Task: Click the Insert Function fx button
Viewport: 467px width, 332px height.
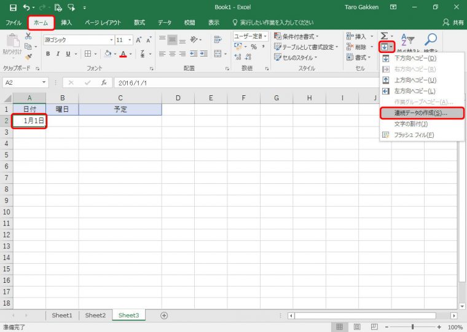Action: pyautogui.click(x=104, y=82)
